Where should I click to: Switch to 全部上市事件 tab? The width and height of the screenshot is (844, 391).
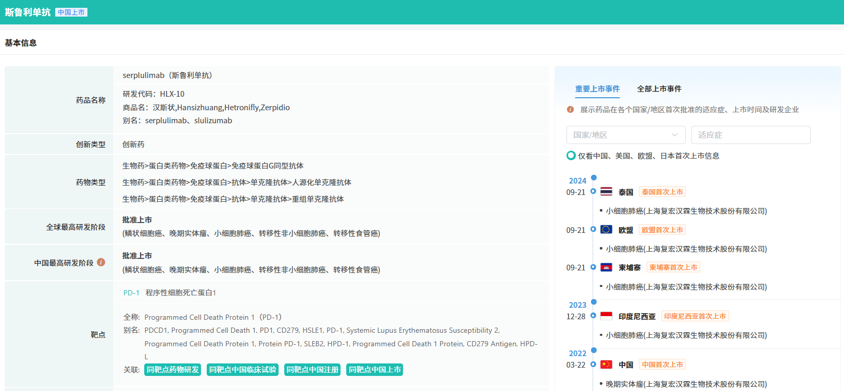coord(659,89)
